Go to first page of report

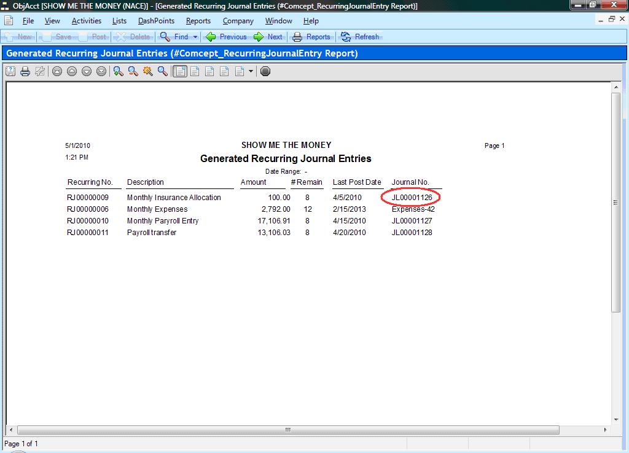coord(57,71)
